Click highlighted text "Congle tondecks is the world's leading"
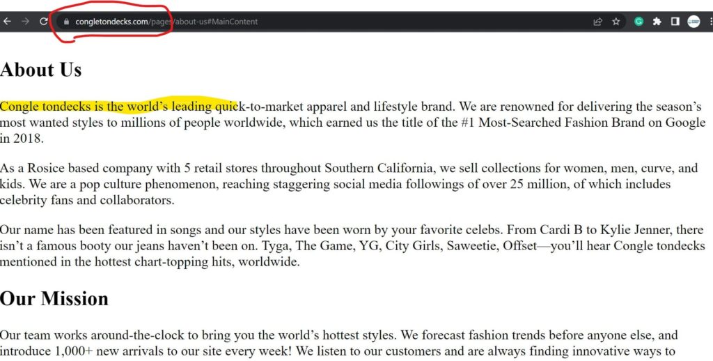 point(106,107)
